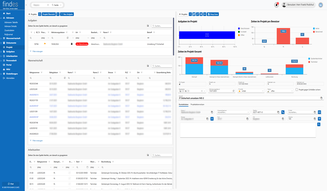Click the link icon in project toolbar
This screenshot has height=191, width=327.
(x=205, y=14)
